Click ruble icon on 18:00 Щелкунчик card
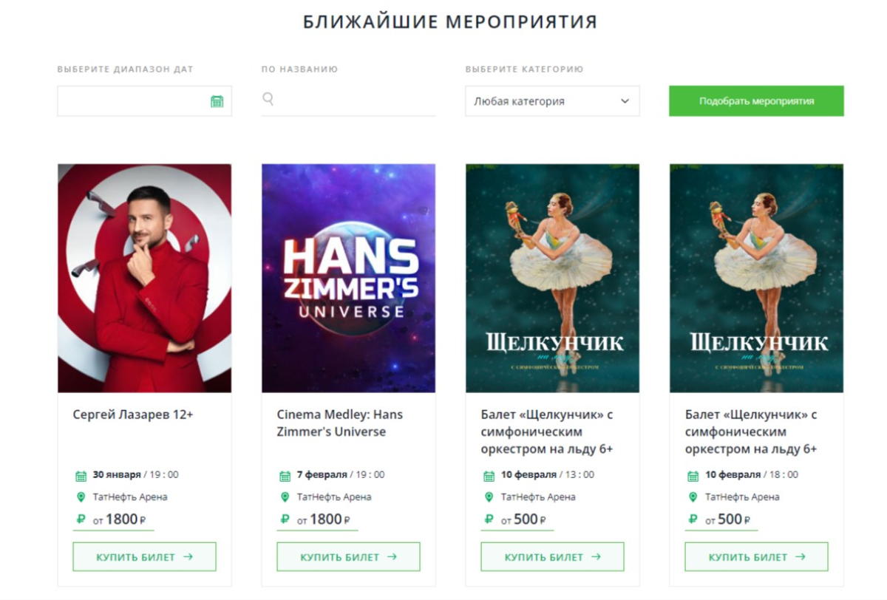Image resolution: width=887 pixels, height=600 pixels. (693, 519)
